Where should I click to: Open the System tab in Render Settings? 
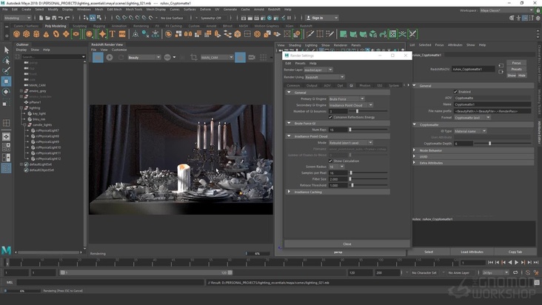coord(394,85)
